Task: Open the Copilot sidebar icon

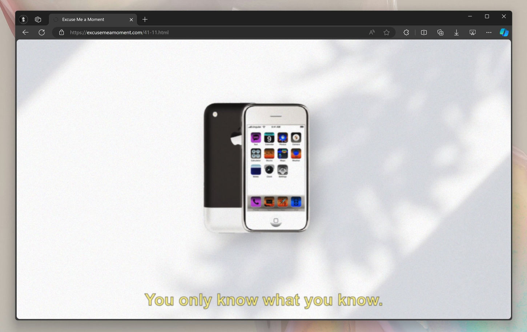Action: pyautogui.click(x=504, y=32)
